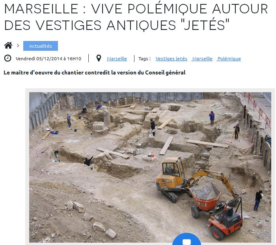This screenshot has width=276, height=245.
Task: Click the breadcrumb chevron arrow after home
Action: point(18,46)
